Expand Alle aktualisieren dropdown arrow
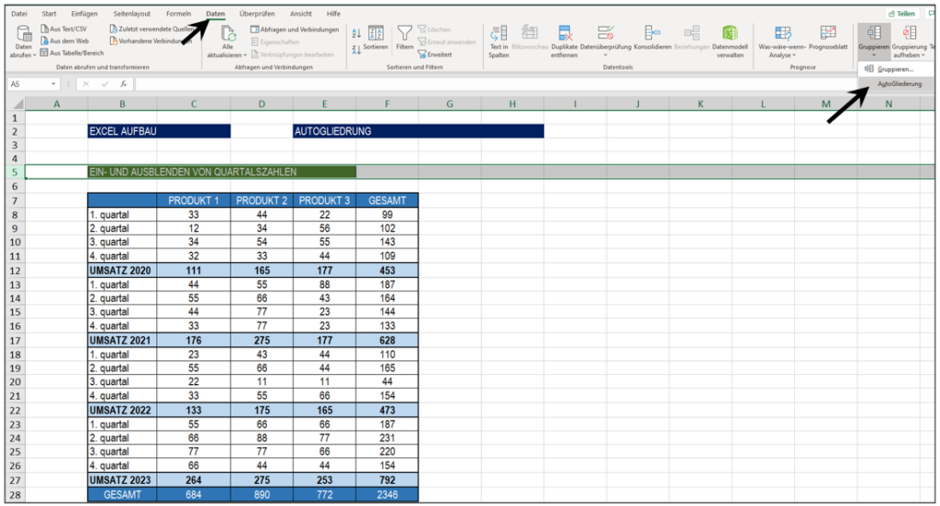 pos(244,55)
